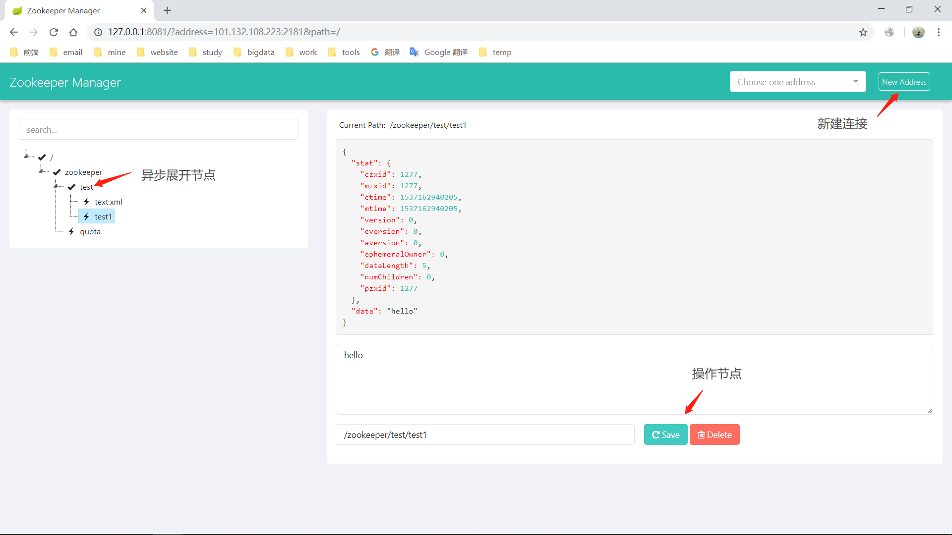Screen dimensions: 952x535
Task: Click in the hello data textarea
Action: point(634,379)
